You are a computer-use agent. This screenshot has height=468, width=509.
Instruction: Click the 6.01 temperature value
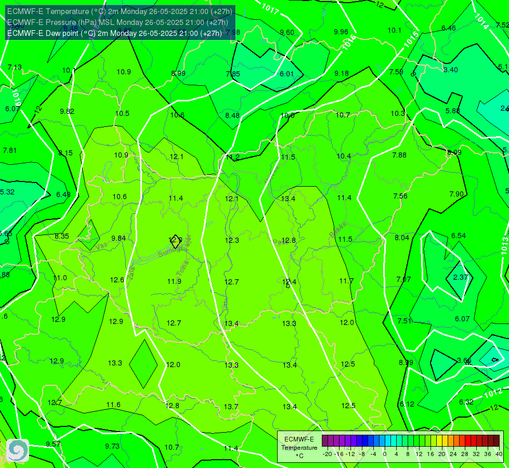tap(286, 74)
